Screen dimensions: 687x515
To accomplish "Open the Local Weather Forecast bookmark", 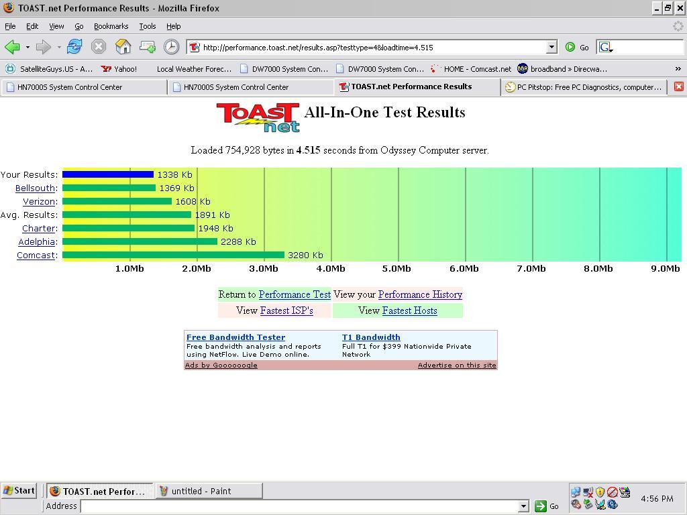I will [x=194, y=69].
